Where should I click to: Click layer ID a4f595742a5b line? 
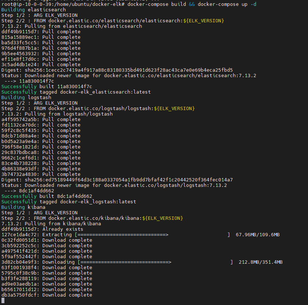pos(41,120)
